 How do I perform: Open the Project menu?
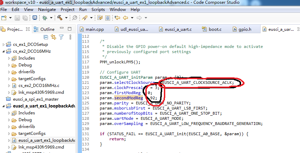coord(68,9)
